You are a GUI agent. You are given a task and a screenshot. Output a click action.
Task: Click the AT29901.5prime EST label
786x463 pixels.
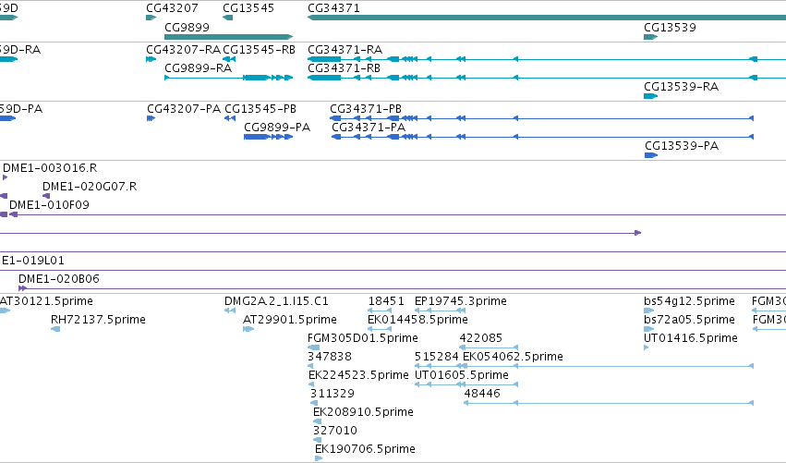[290, 320]
